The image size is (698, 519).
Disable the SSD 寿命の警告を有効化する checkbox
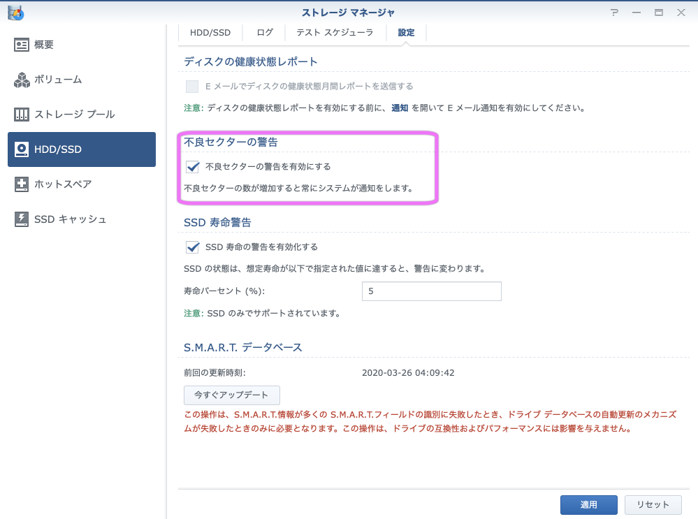pyautogui.click(x=193, y=247)
